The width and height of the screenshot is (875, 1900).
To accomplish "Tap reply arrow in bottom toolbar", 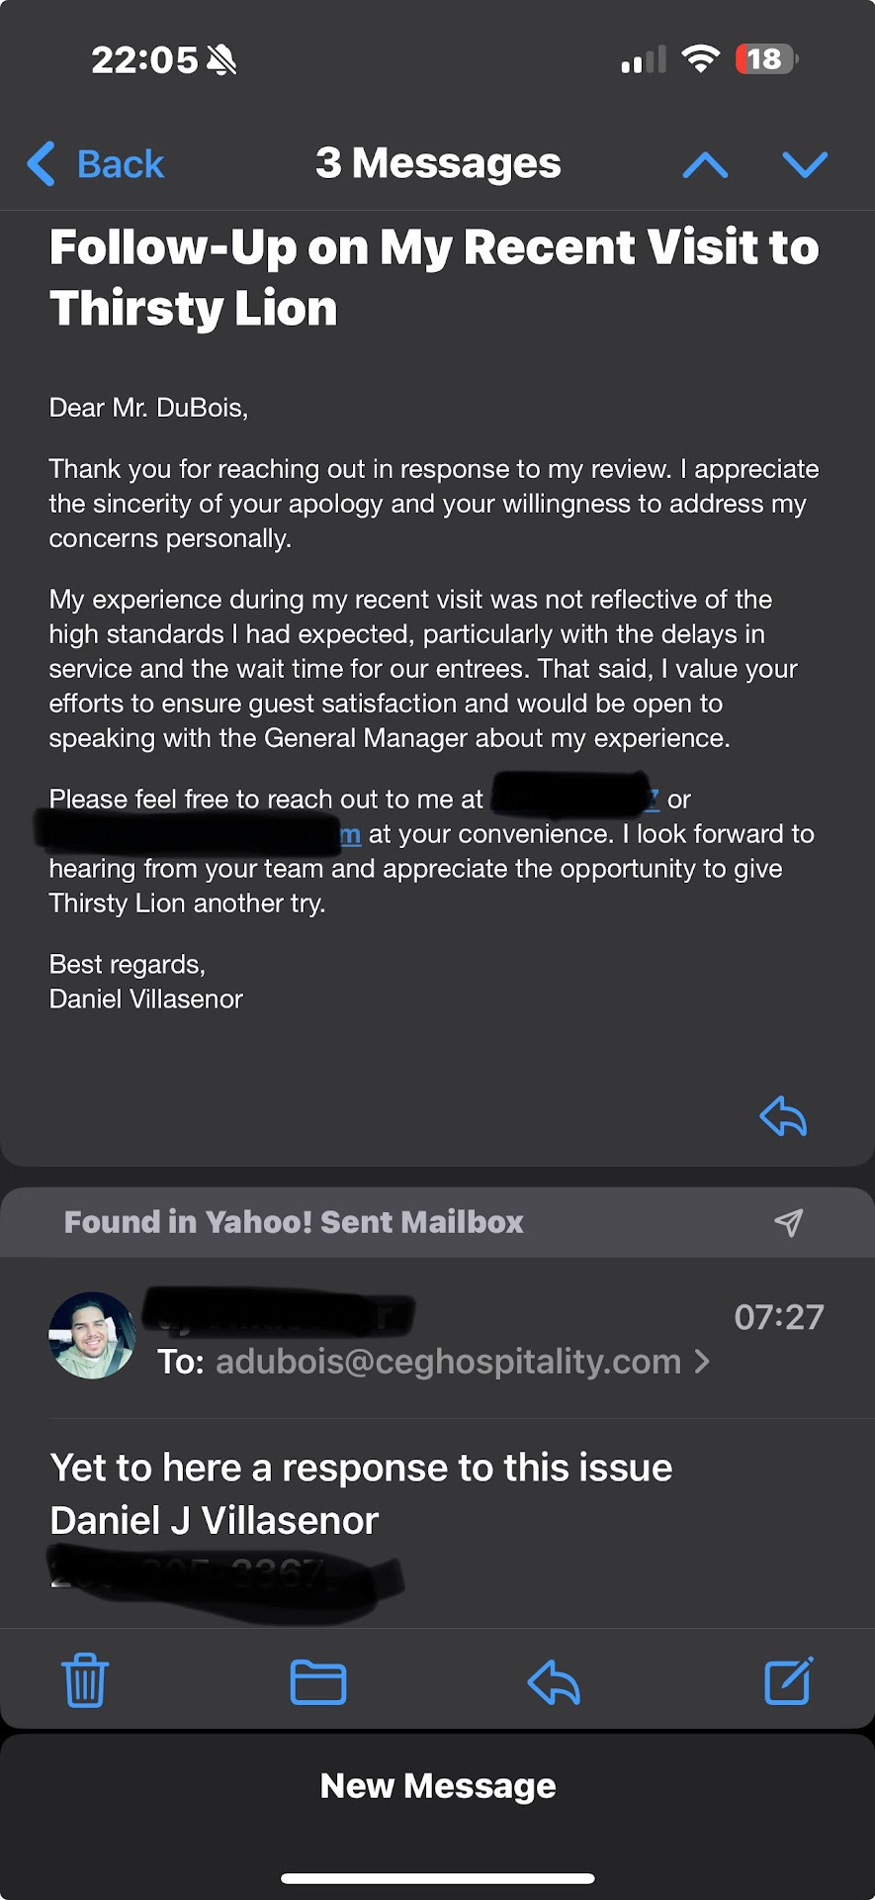I will point(554,1681).
